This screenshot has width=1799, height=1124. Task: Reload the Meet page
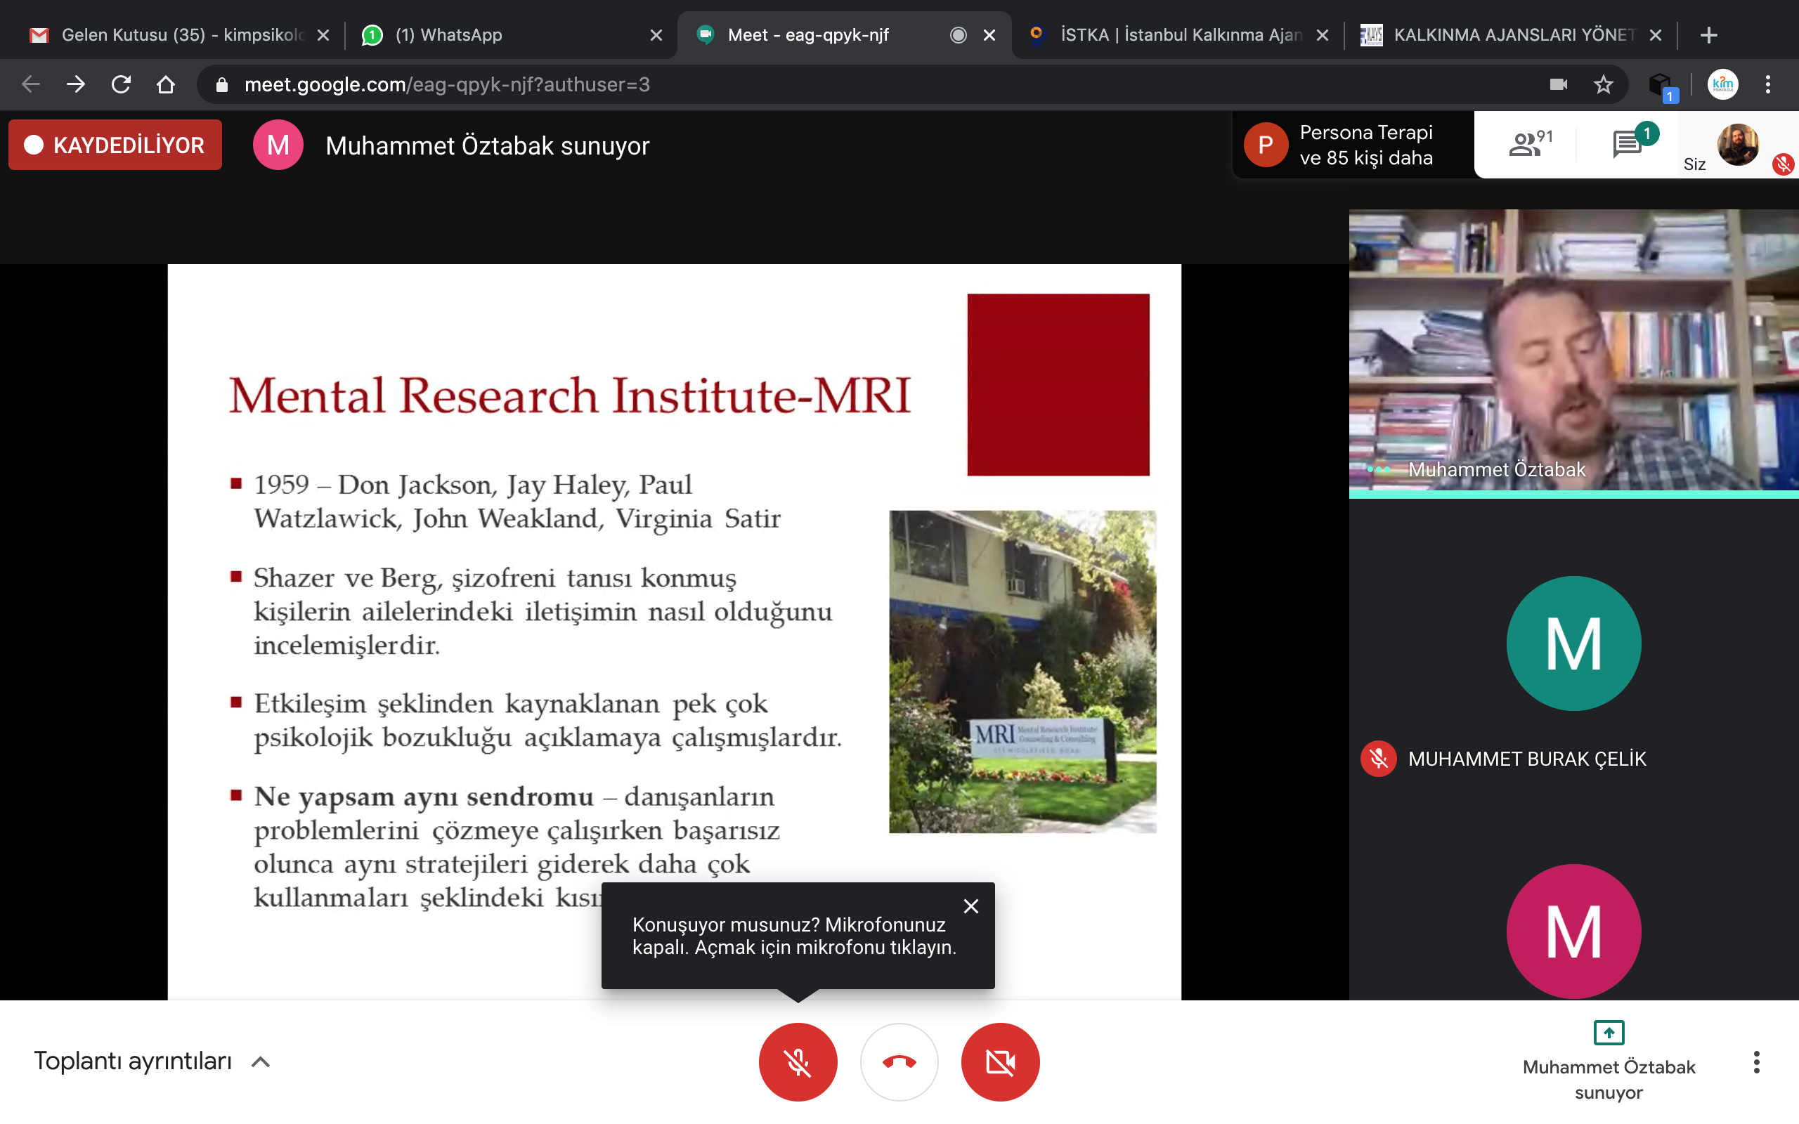click(121, 85)
